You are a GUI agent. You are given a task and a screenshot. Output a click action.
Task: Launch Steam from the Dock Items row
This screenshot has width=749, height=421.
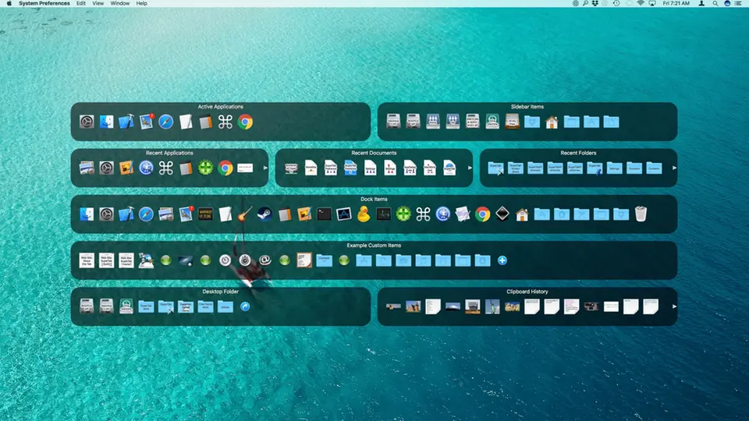[x=264, y=214]
